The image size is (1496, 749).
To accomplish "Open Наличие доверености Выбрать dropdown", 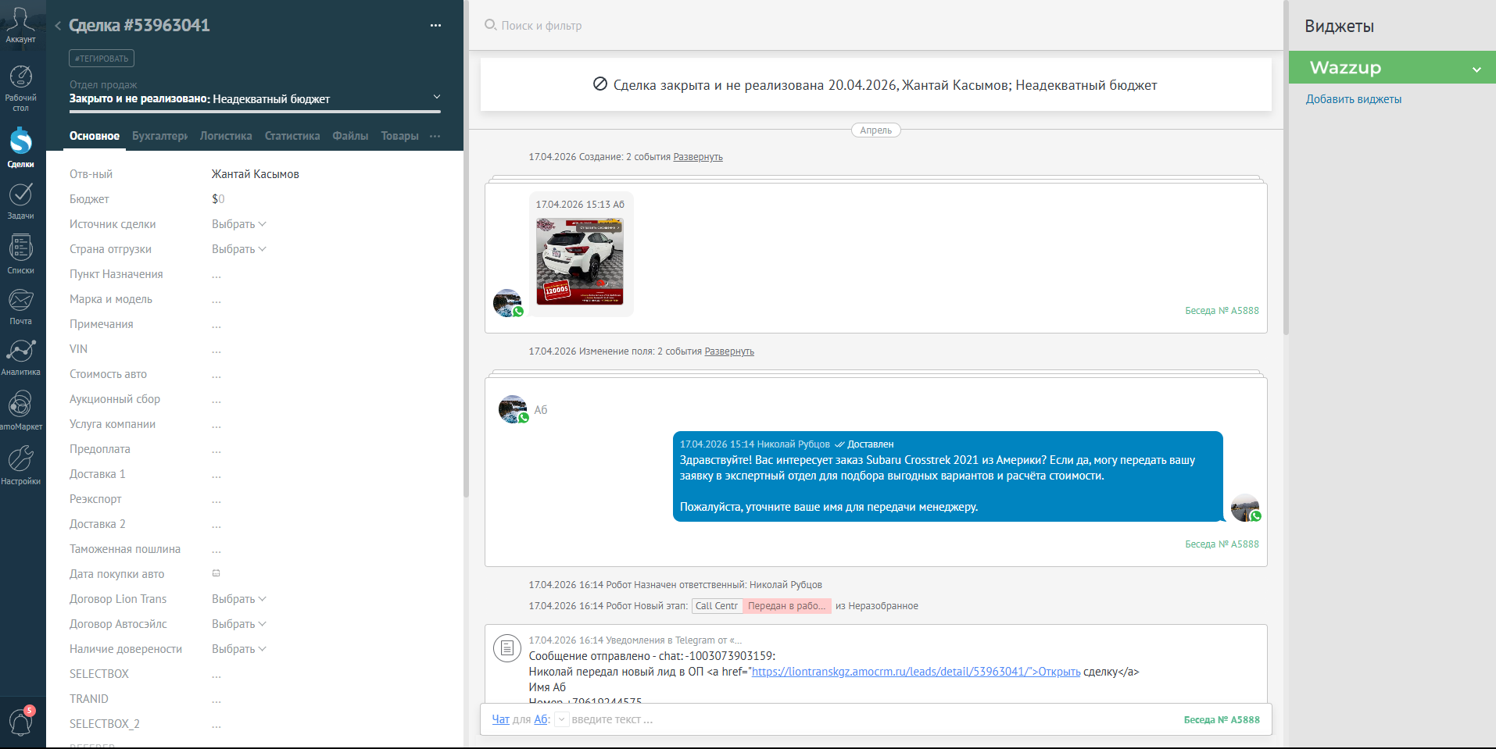I will tap(238, 649).
